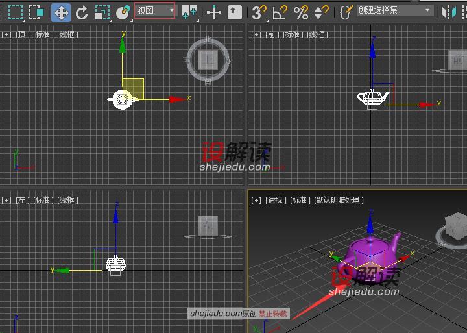Open [+] menu of the 透视 viewport
The width and height of the screenshot is (467, 333).
[256, 200]
